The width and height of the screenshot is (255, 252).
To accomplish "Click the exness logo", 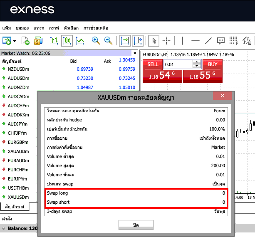I will 32,10.
